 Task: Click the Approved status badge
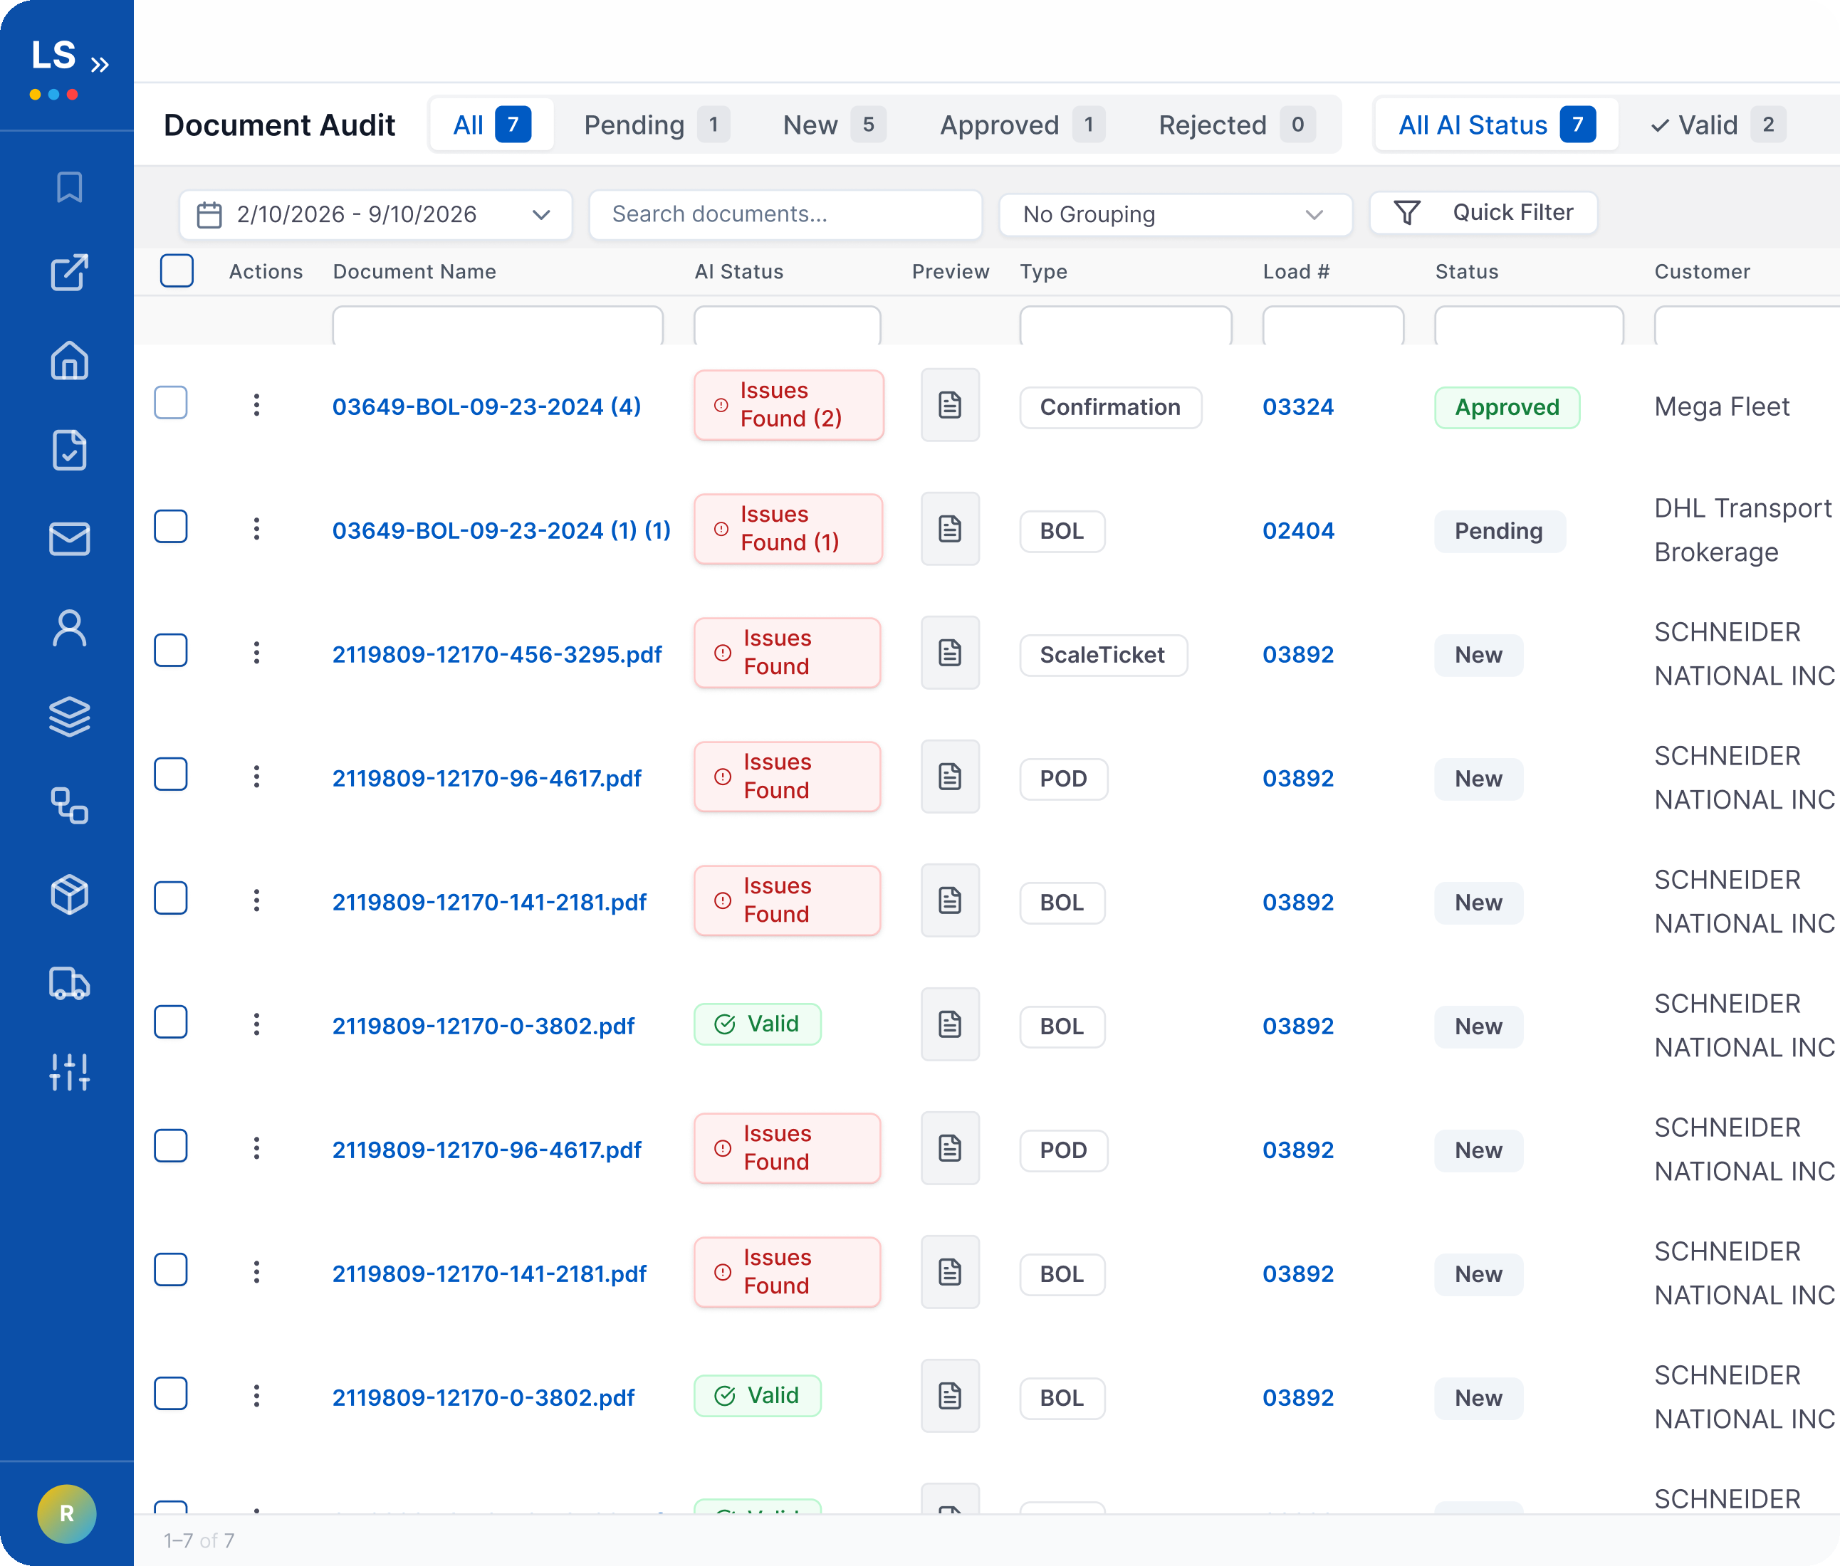pyautogui.click(x=1507, y=407)
